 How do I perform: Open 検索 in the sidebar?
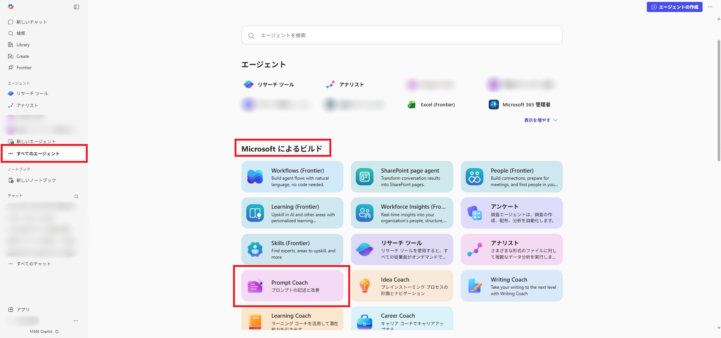[x=17, y=33]
